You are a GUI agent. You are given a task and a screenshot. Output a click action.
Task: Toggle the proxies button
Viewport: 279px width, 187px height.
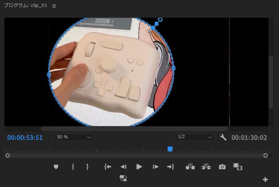click(x=123, y=178)
